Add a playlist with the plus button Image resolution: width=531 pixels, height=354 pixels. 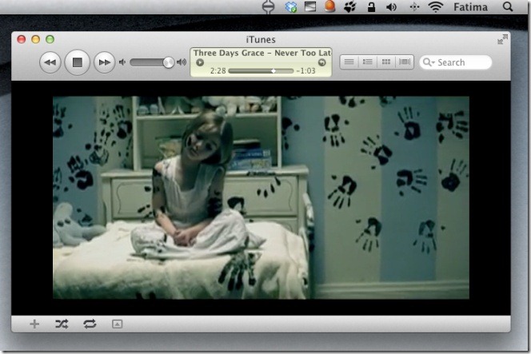34,324
